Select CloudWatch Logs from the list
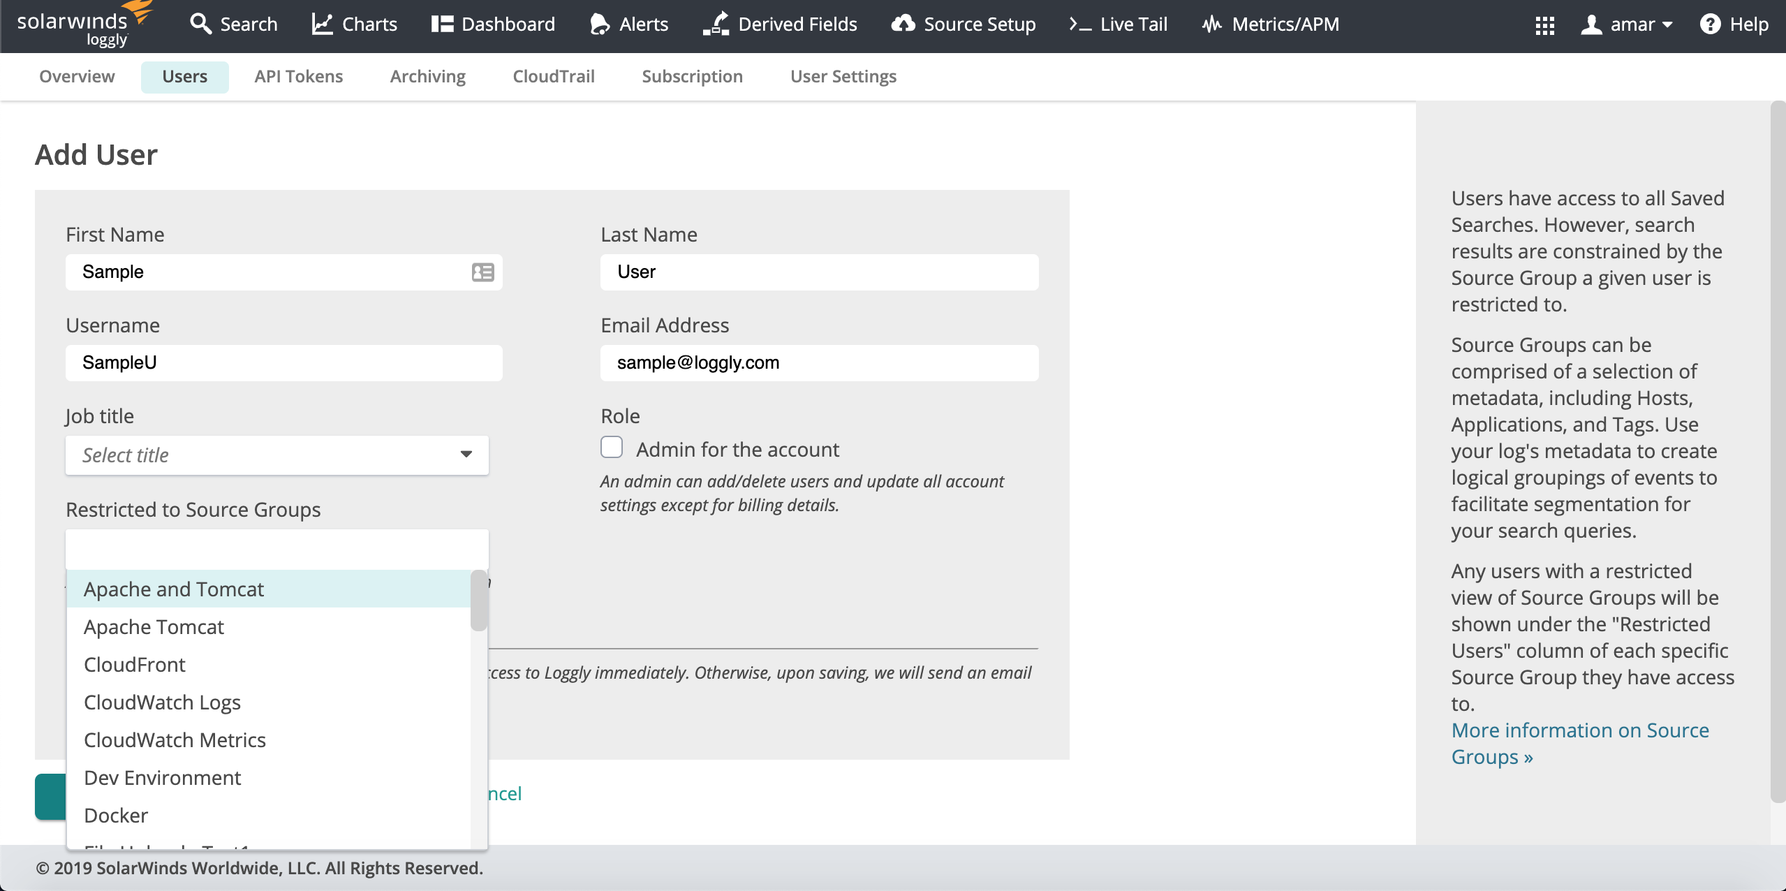This screenshot has height=891, width=1786. [162, 702]
